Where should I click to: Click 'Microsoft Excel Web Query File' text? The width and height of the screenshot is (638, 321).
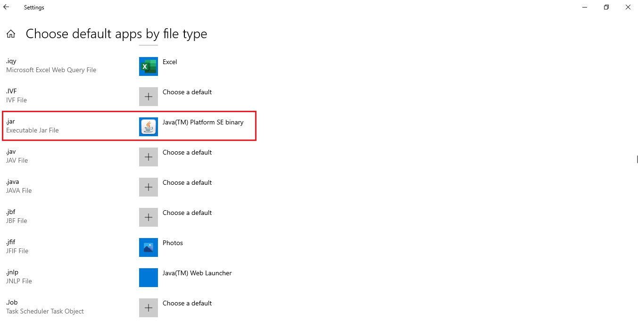coord(51,70)
